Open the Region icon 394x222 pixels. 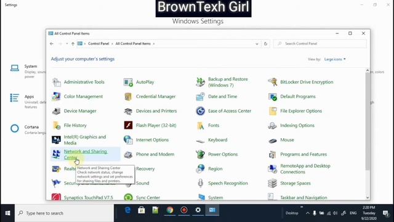[200, 169]
